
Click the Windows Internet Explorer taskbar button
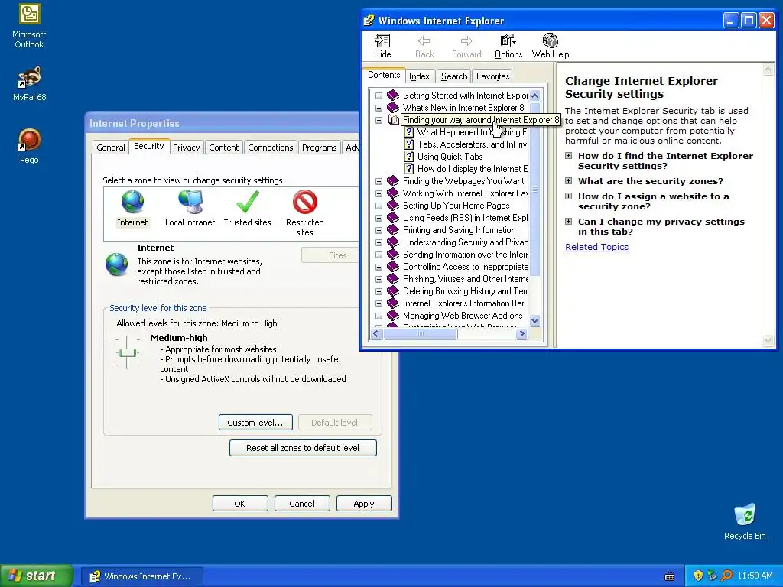[x=141, y=576]
